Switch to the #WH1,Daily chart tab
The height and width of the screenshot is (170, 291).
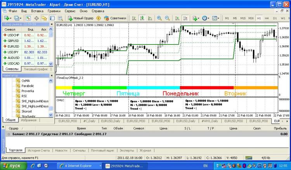(x=210, y=121)
